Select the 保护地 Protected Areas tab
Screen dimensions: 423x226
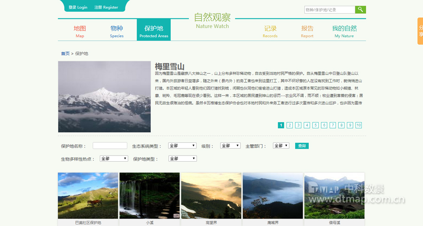[x=154, y=31]
